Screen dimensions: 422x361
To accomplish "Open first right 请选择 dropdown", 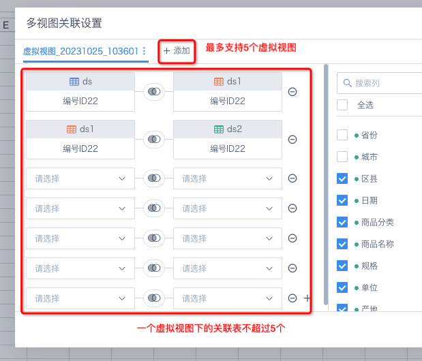I will click(228, 178).
